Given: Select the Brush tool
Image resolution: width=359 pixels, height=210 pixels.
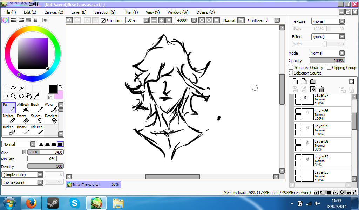Looking at the screenshot, I should point(37,108).
